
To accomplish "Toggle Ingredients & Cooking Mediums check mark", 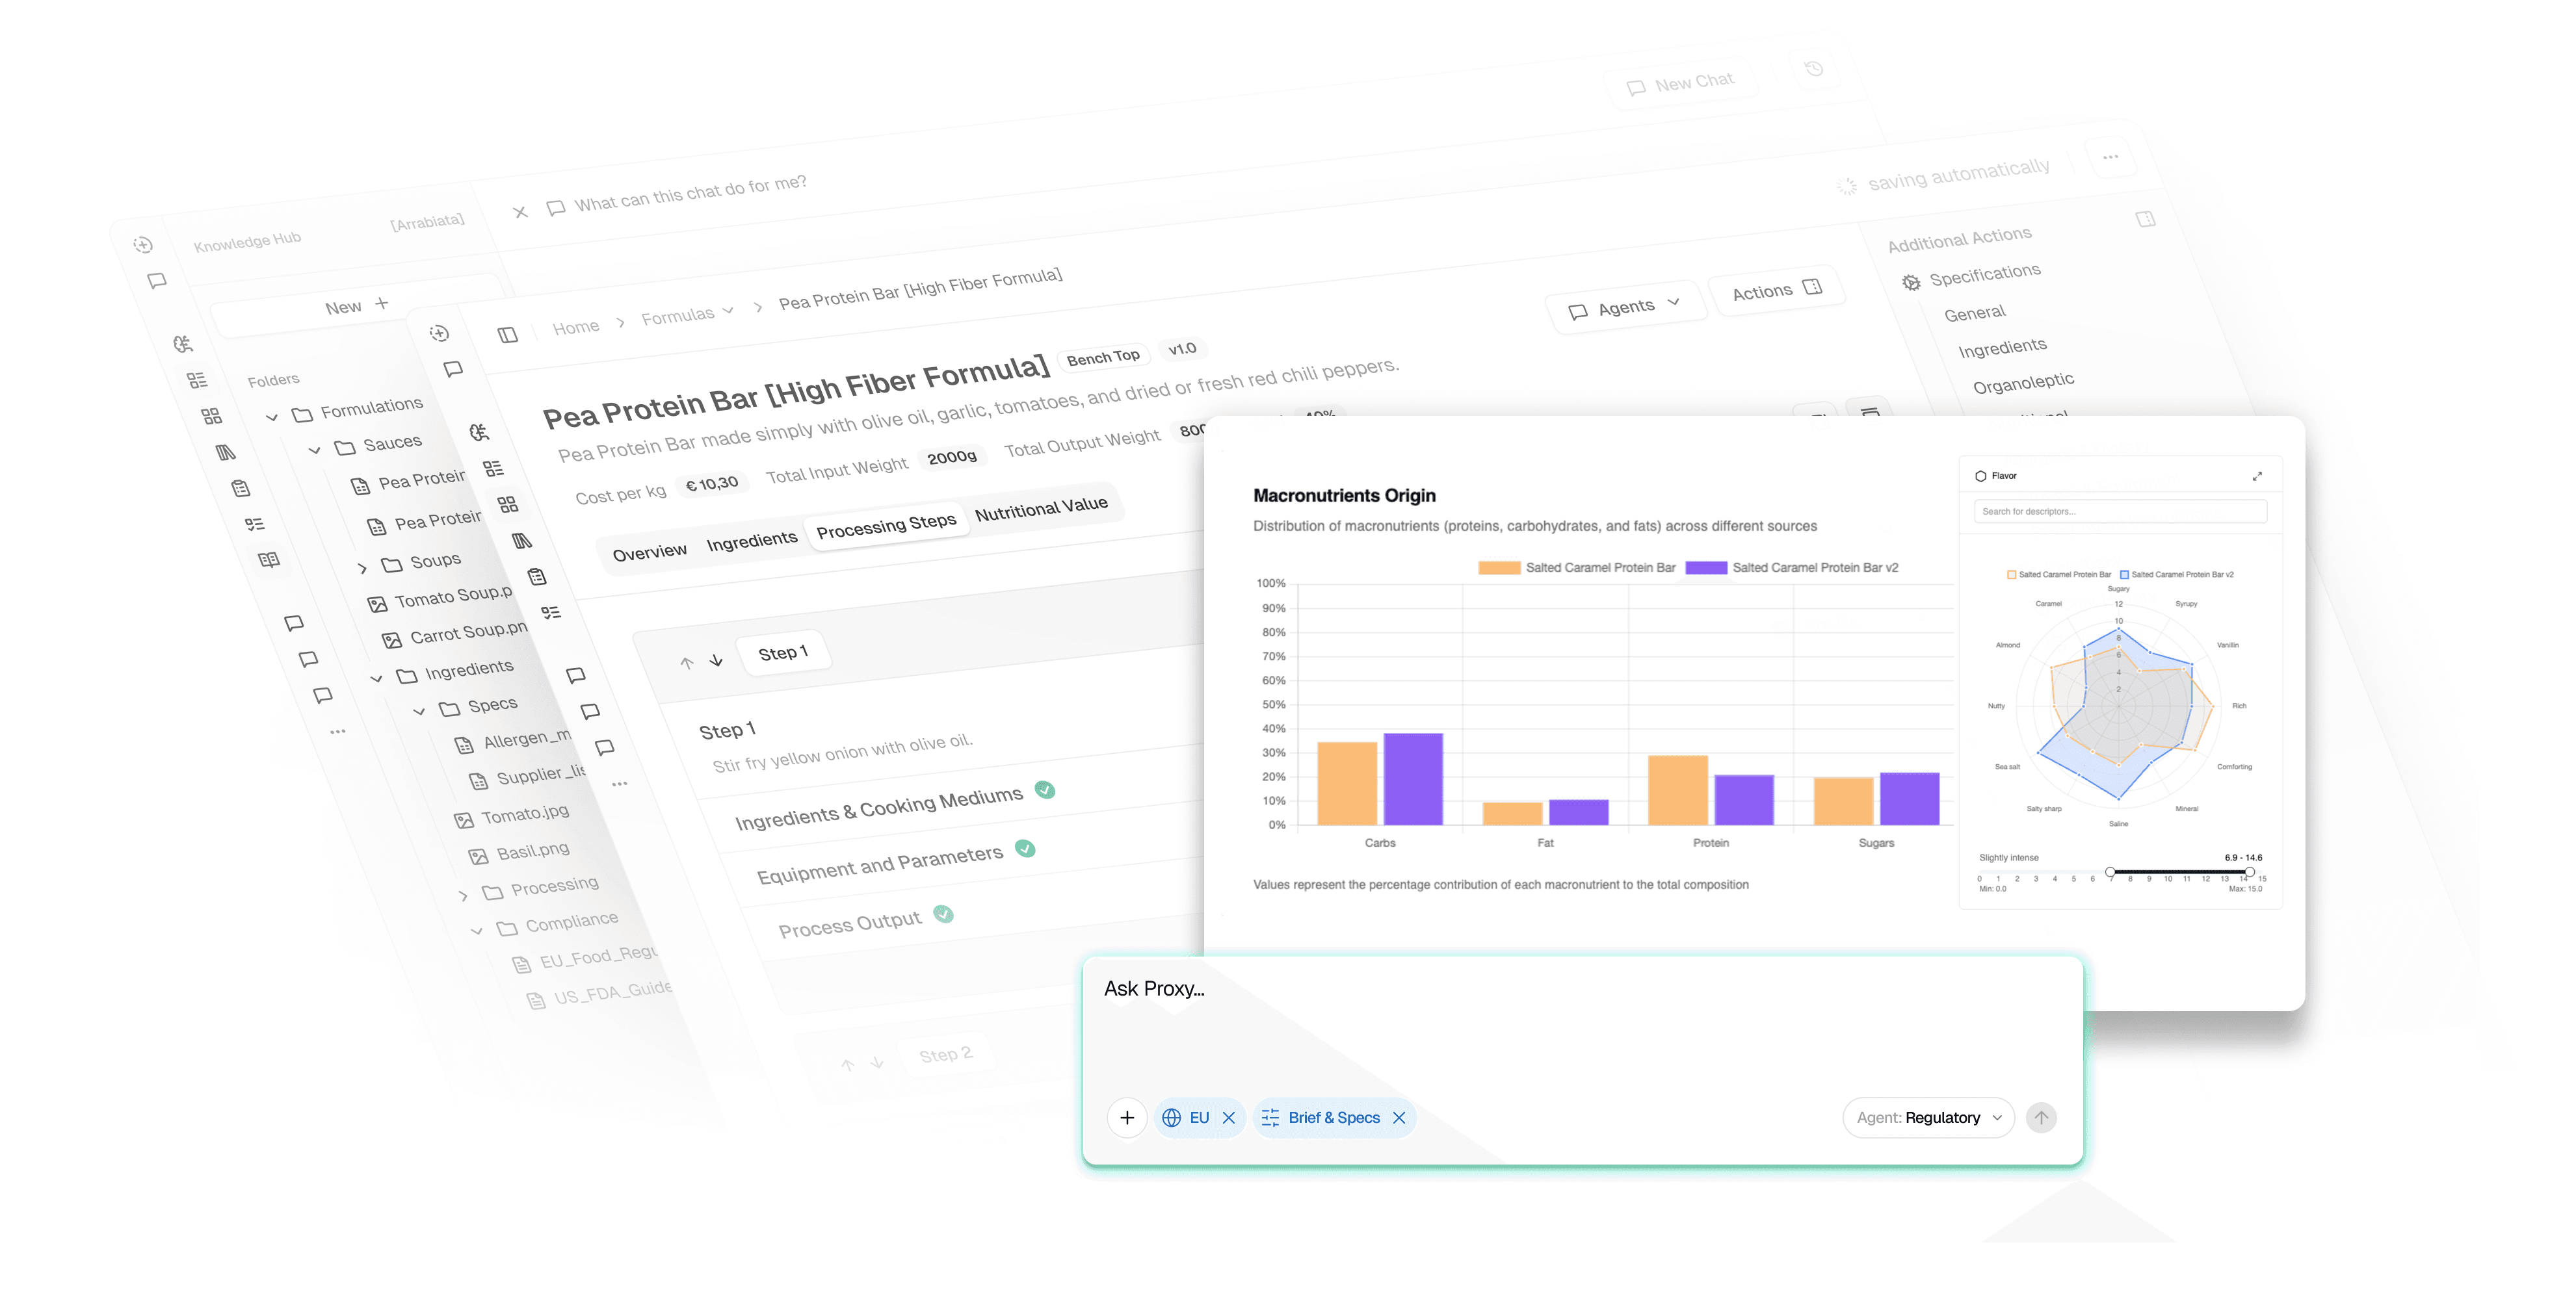I will (1045, 790).
